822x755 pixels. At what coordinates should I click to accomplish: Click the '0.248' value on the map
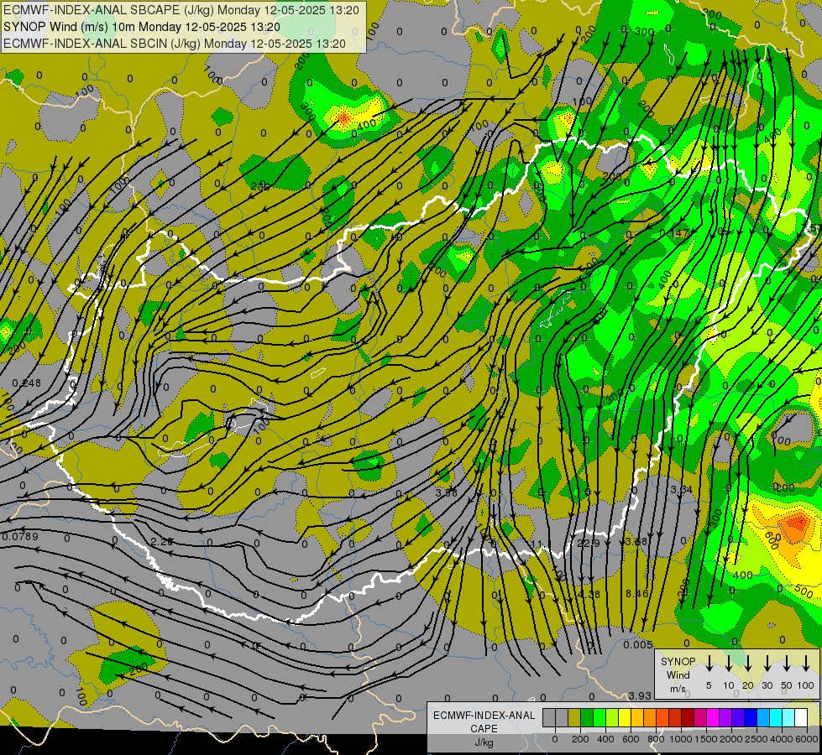[x=27, y=383]
